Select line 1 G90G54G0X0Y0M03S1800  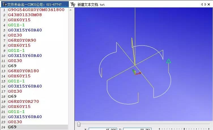pyautogui.click(x=36, y=10)
